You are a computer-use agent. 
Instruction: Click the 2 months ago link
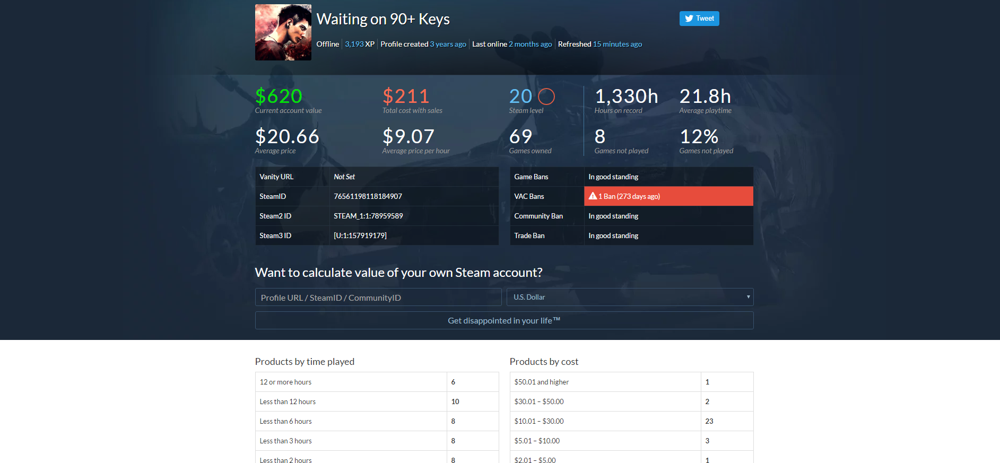tap(531, 44)
